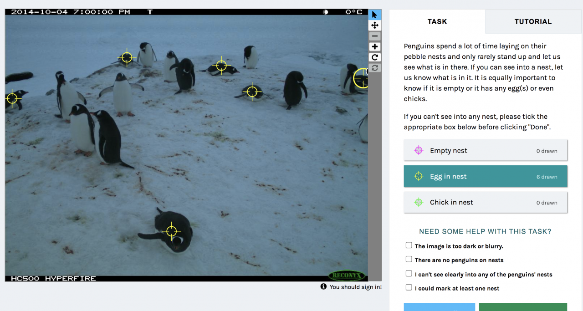Open the TUTORIAL tab
Viewport: 583px width, 311px height.
(533, 21)
